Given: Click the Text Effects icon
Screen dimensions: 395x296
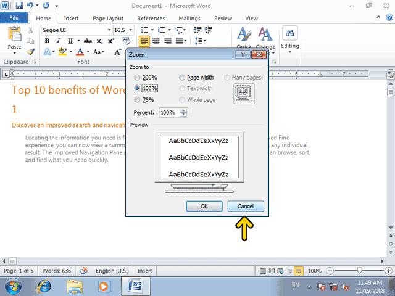Looking at the screenshot, I should point(47,52).
